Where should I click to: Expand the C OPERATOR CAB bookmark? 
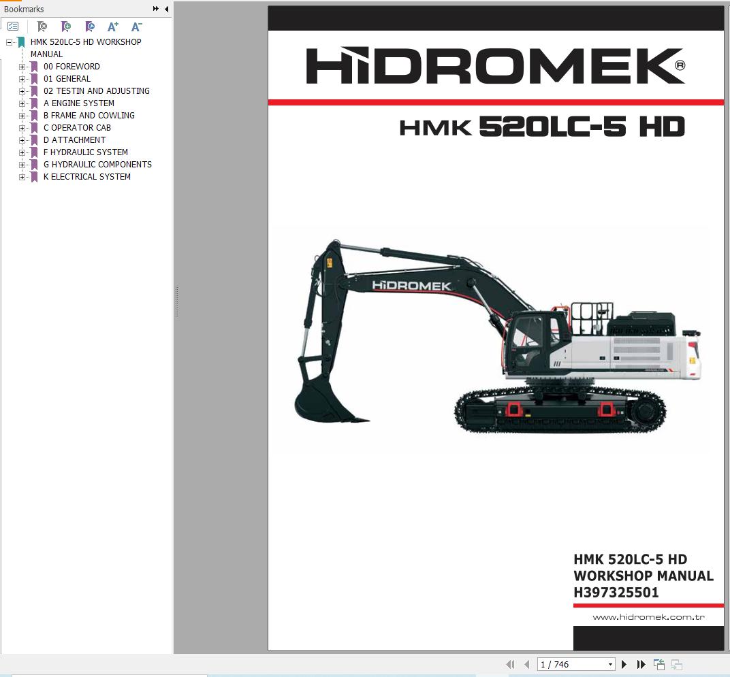22,128
